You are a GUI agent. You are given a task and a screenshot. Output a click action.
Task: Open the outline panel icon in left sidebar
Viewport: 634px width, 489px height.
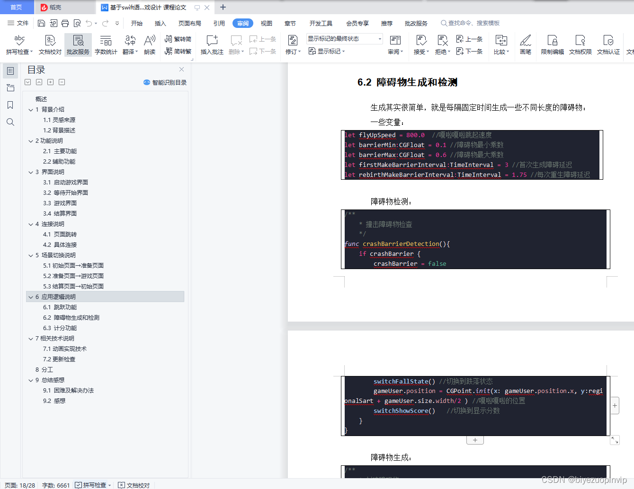pos(10,71)
